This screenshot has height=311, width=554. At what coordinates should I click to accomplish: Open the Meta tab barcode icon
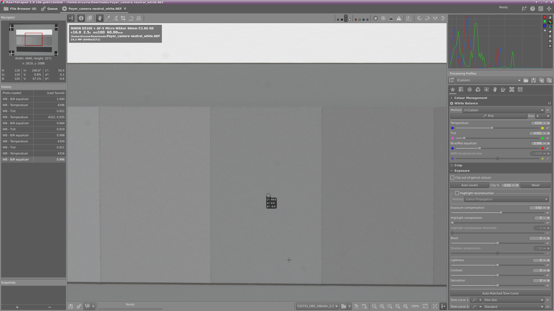point(520,90)
